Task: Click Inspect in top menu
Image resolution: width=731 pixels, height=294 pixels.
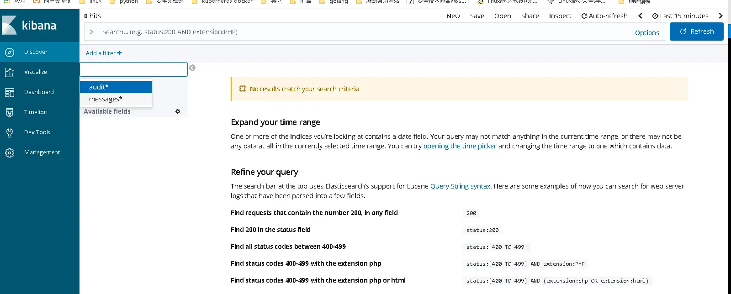Action: coord(560,16)
